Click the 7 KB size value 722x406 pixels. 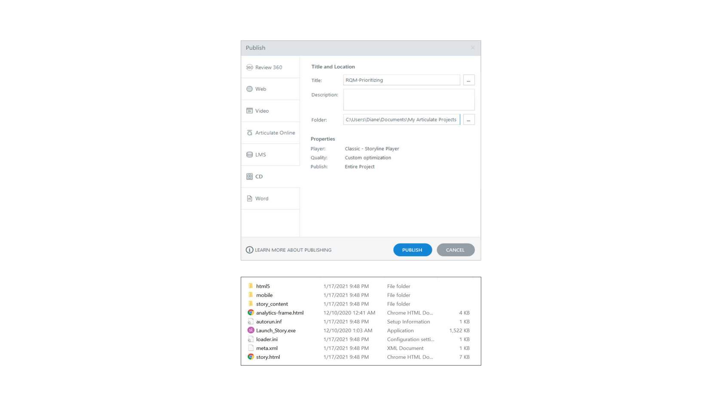click(465, 357)
